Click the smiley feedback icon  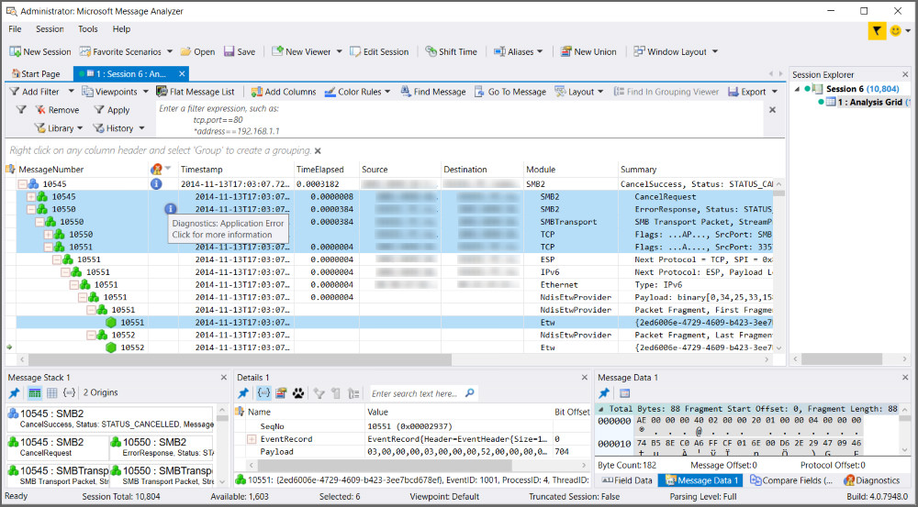895,31
